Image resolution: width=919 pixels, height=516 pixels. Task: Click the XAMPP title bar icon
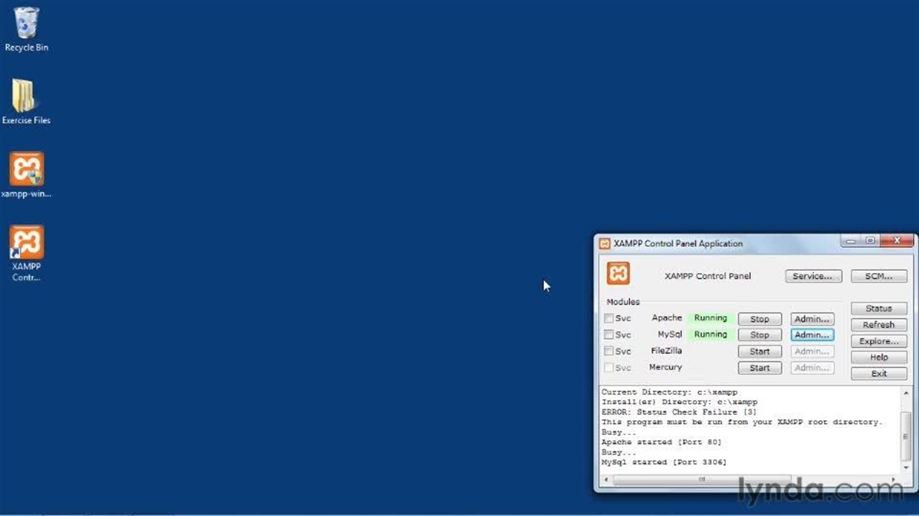pos(605,244)
